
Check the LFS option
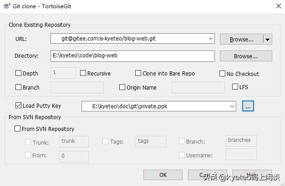coord(235,87)
